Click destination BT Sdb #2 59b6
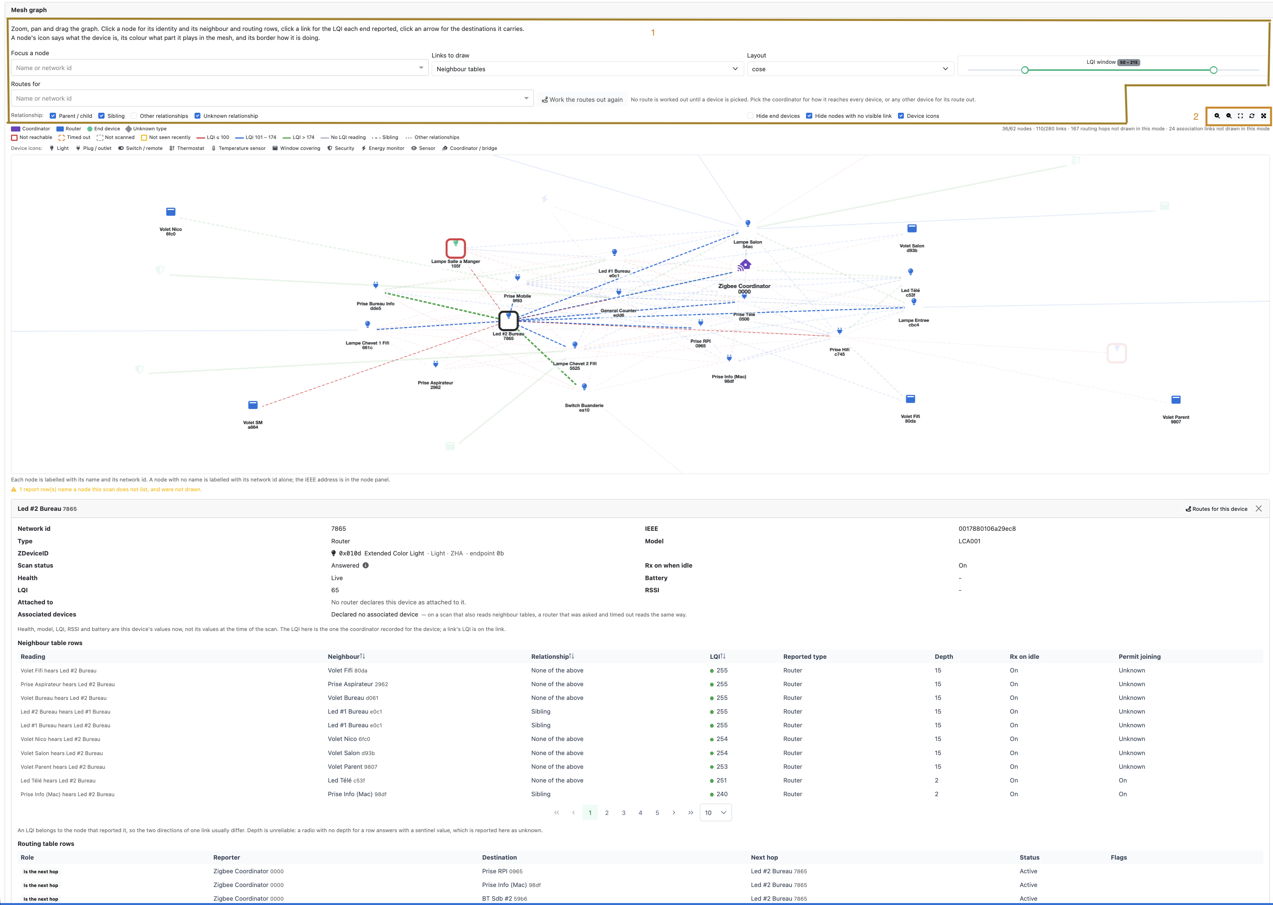This screenshot has width=1273, height=905. point(505,898)
